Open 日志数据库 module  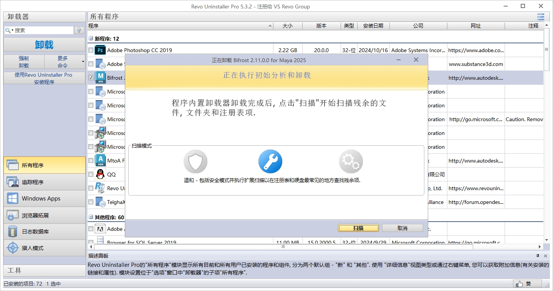(45, 232)
